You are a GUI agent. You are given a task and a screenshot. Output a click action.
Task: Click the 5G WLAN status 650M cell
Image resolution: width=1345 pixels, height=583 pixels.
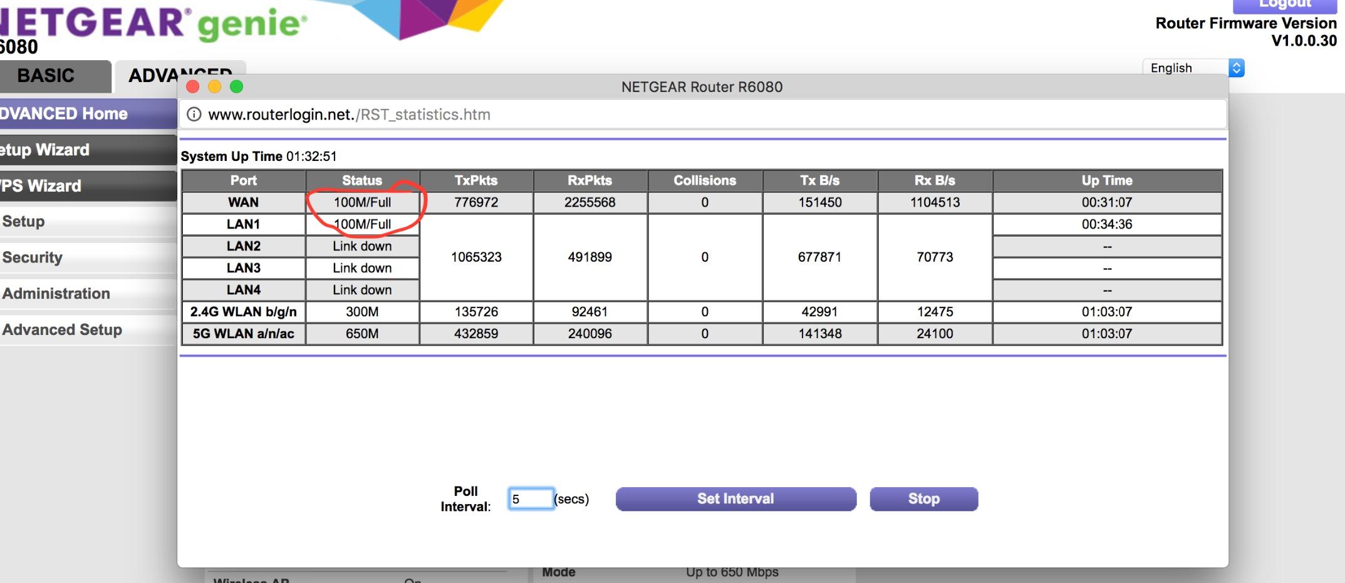tap(362, 334)
